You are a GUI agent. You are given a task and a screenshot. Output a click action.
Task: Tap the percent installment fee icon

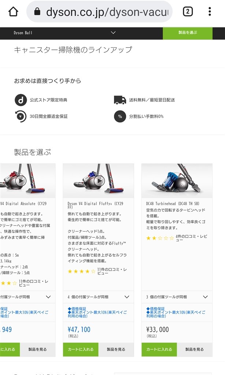[120, 116]
